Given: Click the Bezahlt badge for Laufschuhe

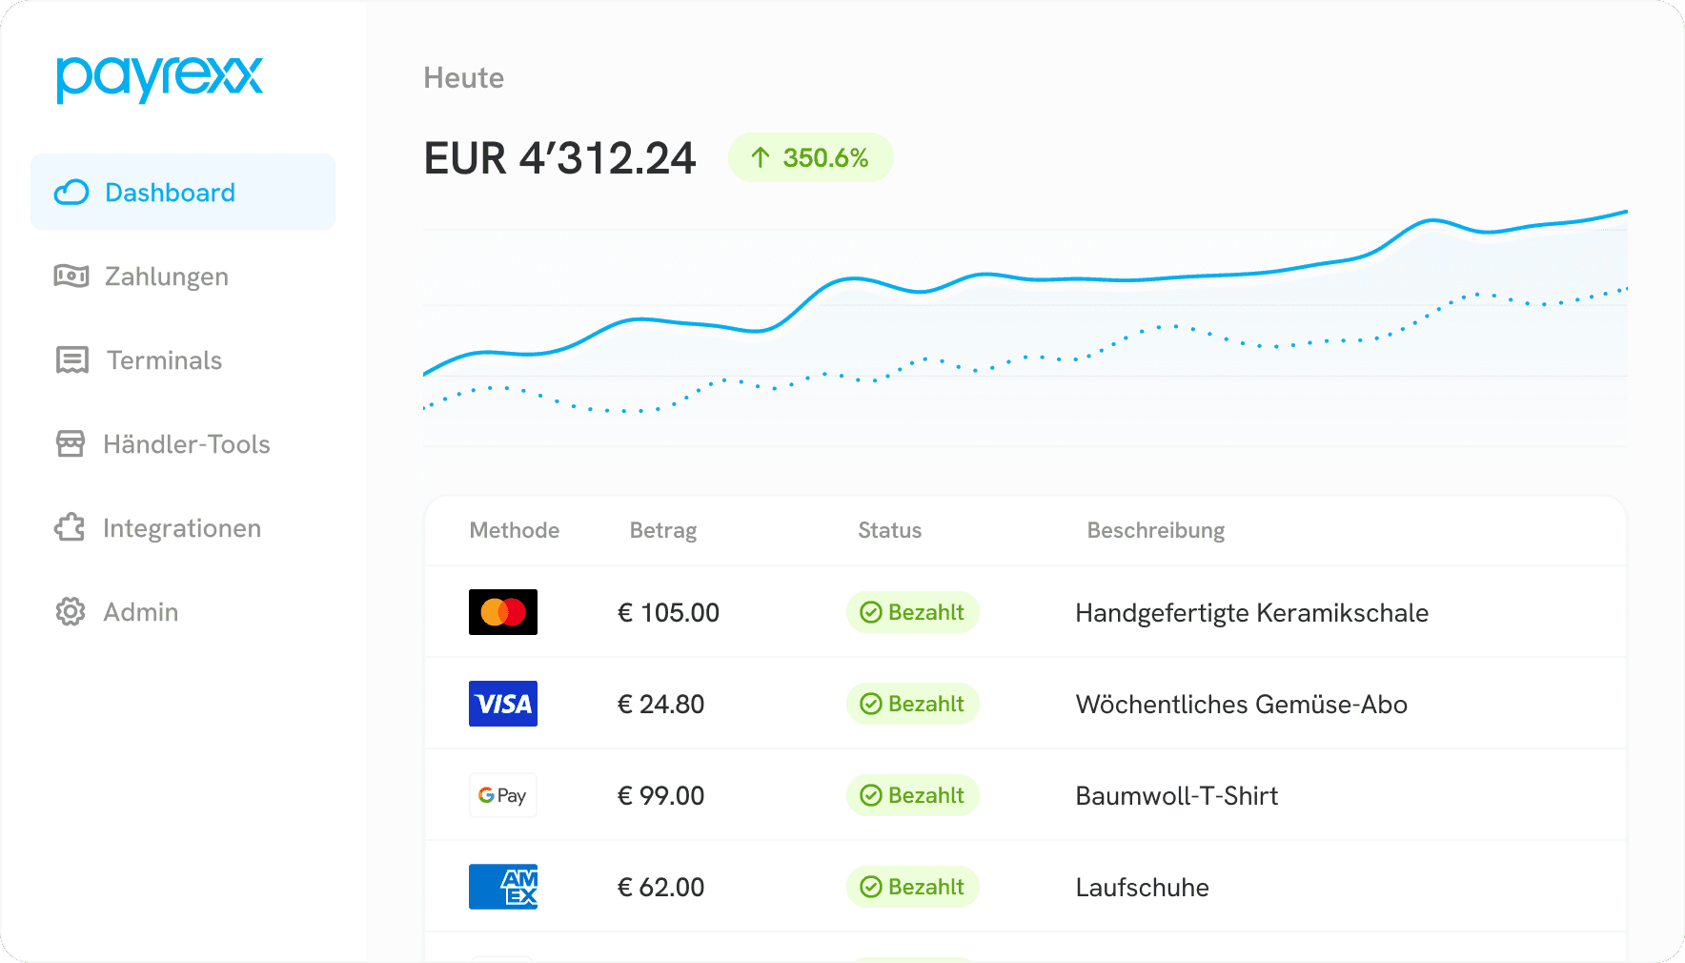Looking at the screenshot, I should click(913, 887).
